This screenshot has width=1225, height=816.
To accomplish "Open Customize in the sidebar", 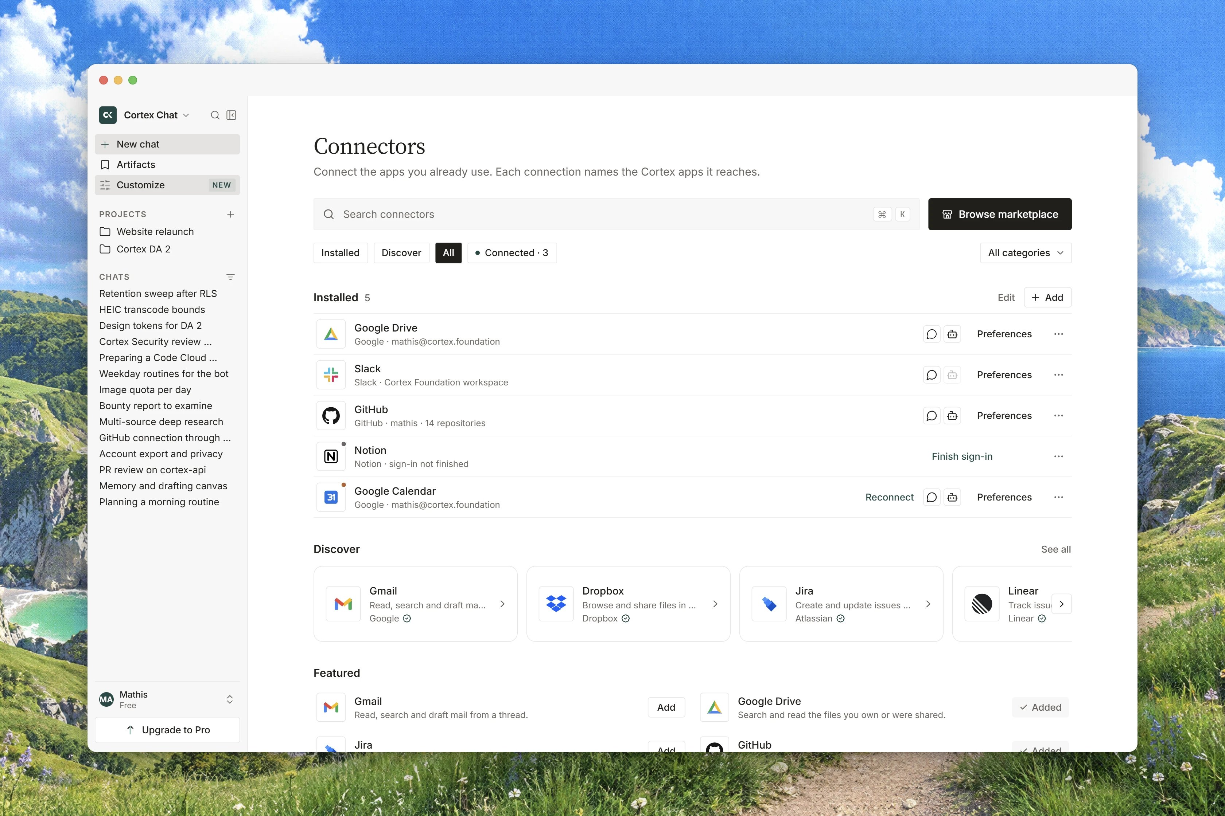I will (x=167, y=185).
